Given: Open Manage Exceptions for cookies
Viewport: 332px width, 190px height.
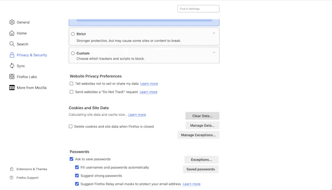Looking at the screenshot, I should 198,135.
